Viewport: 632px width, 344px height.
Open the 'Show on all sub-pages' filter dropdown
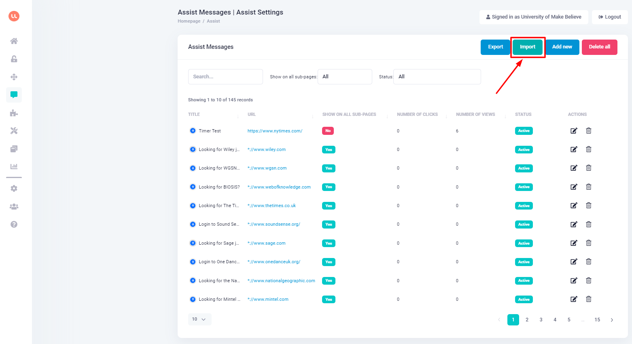(345, 76)
